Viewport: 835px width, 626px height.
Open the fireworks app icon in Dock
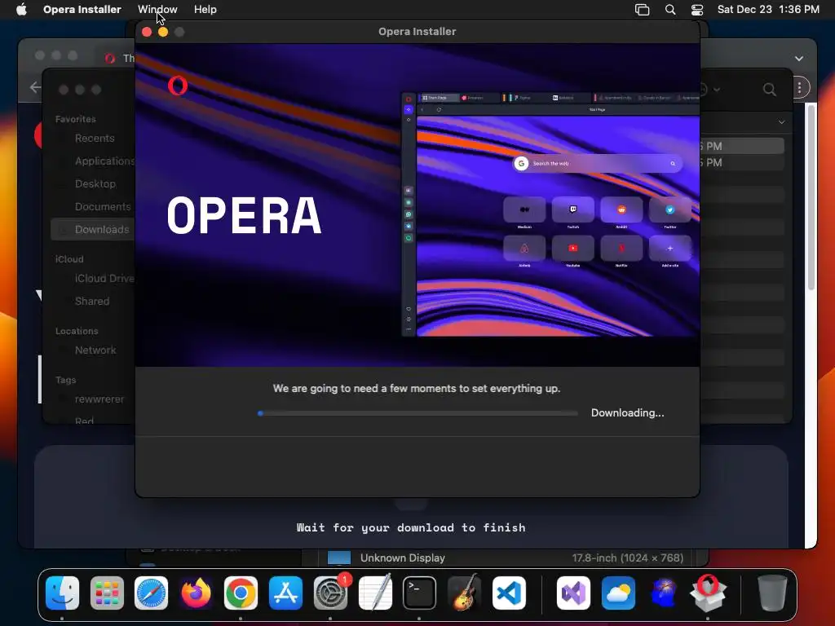click(663, 593)
